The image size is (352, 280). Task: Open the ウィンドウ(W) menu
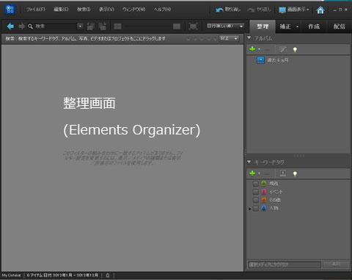pyautogui.click(x=133, y=10)
